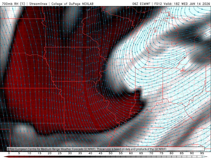Image resolution: width=211 pixels, height=158 pixels.
Task: Click the "75" value on the color scale
Action: pyautogui.click(x=161, y=153)
